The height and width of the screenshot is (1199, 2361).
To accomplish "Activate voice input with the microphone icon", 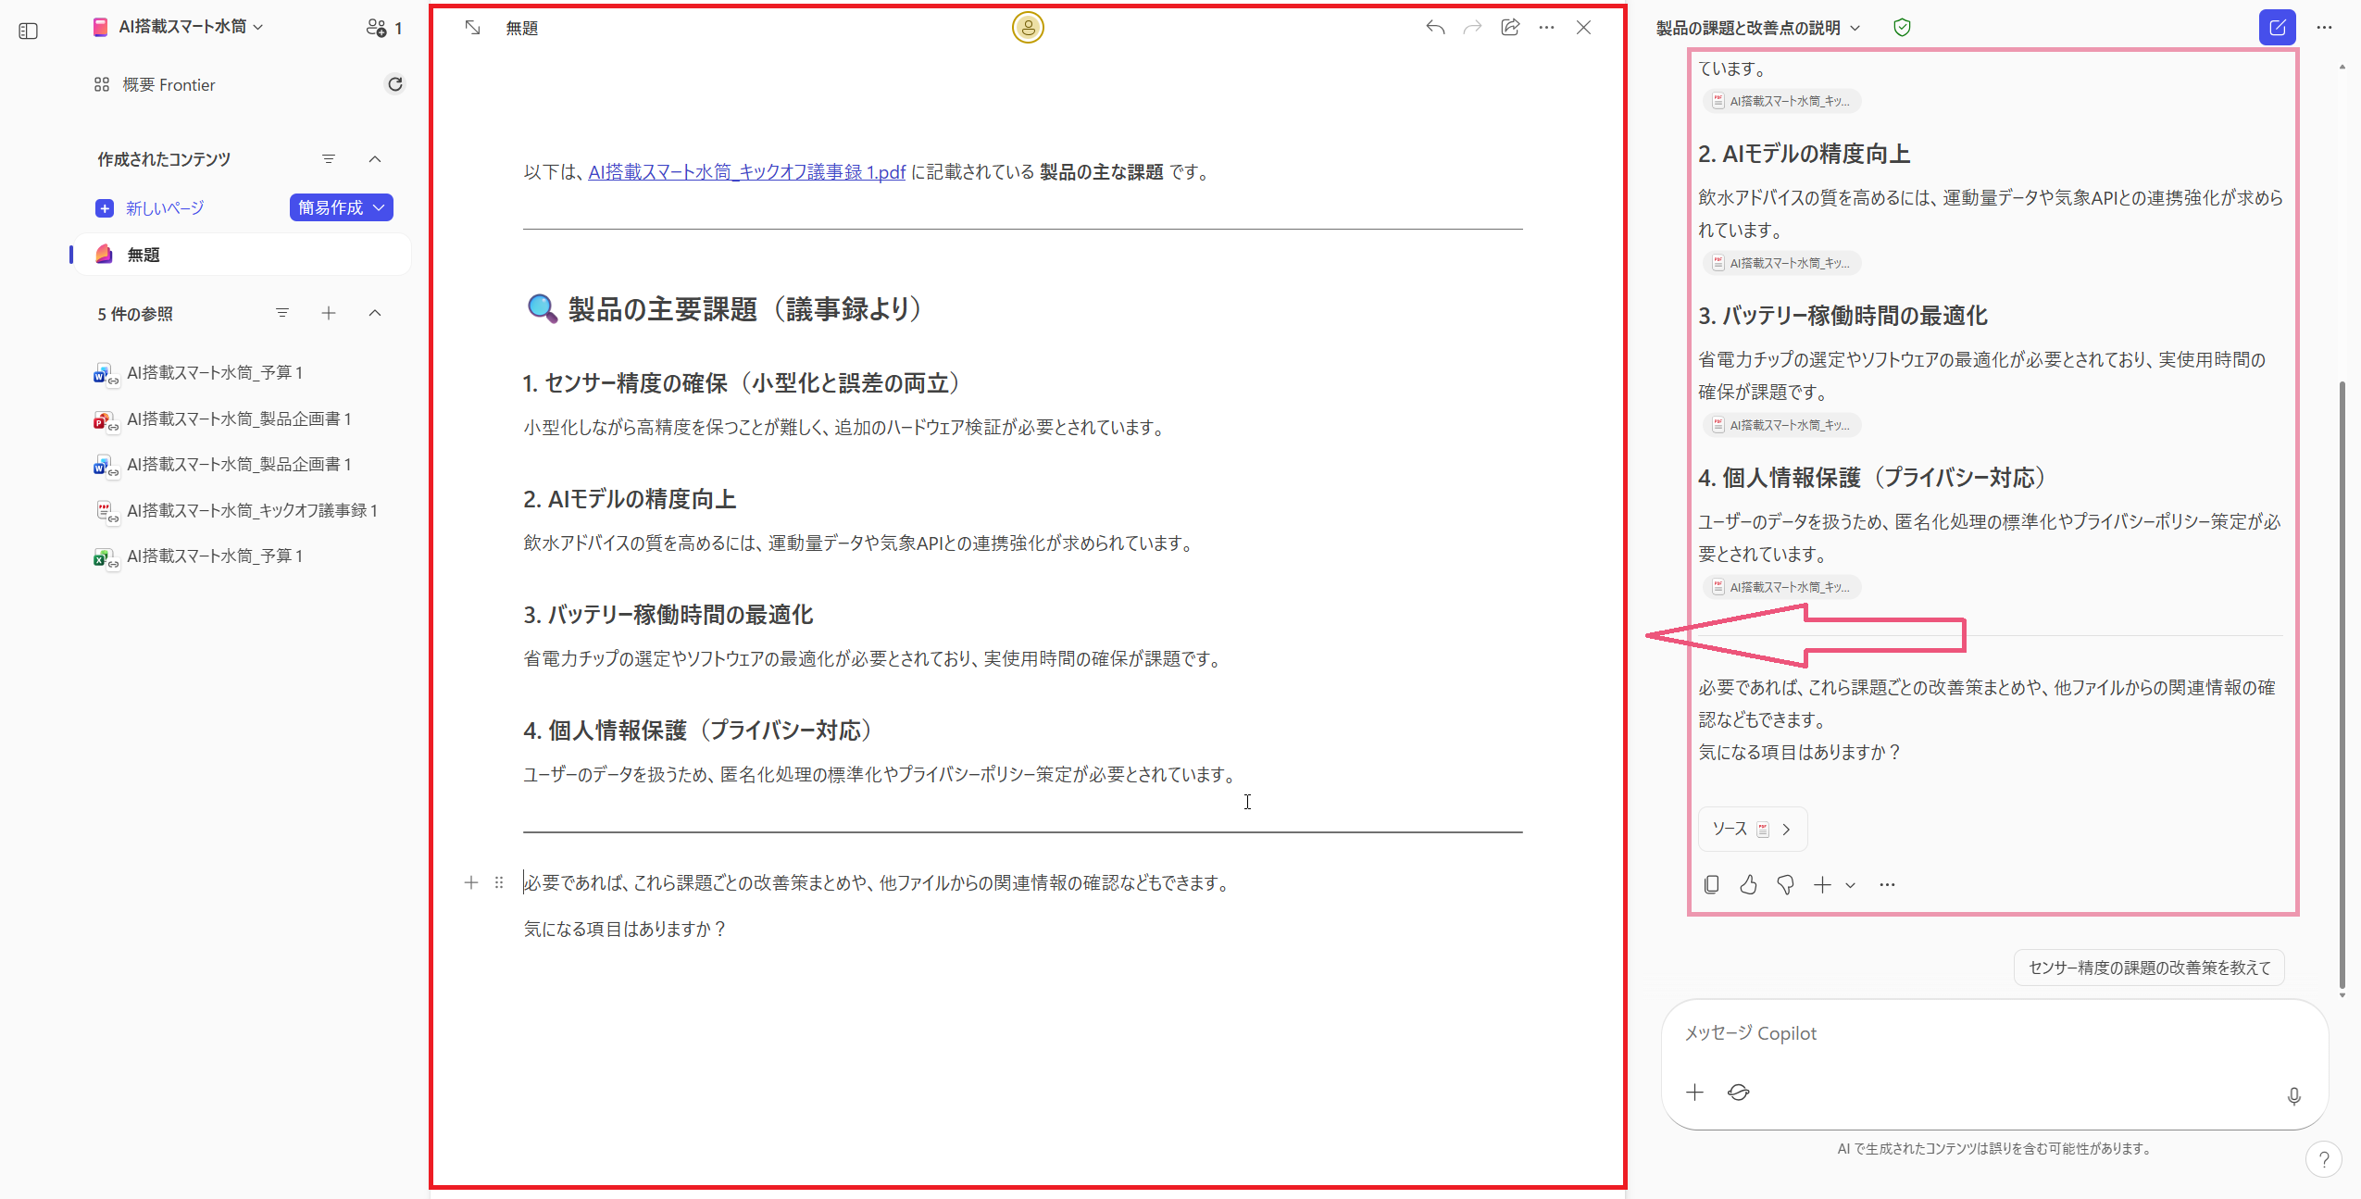I will (2293, 1095).
